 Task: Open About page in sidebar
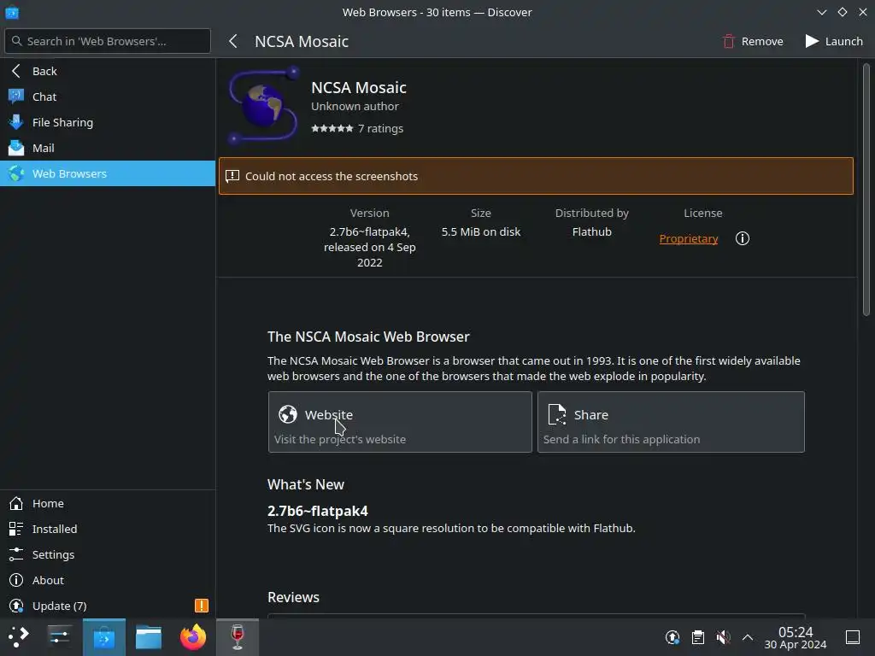(108, 580)
